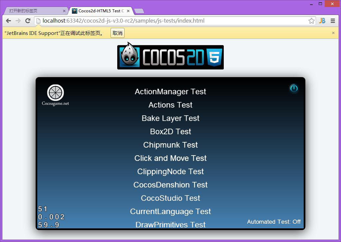Click the browser forward arrow
The height and width of the screenshot is (242, 341).
[x=18, y=21]
